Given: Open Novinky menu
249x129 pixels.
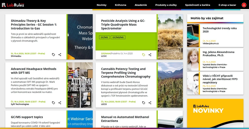Looking at the screenshot, I should (101, 5).
